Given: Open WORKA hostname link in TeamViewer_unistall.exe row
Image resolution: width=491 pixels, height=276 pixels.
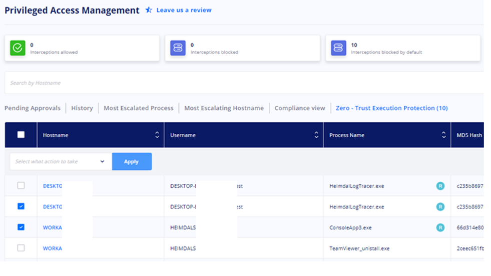Looking at the screenshot, I should point(52,248).
